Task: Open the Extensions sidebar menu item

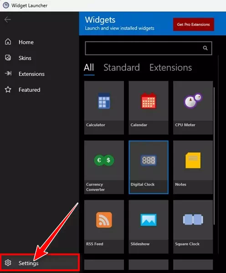Action: 40,74
